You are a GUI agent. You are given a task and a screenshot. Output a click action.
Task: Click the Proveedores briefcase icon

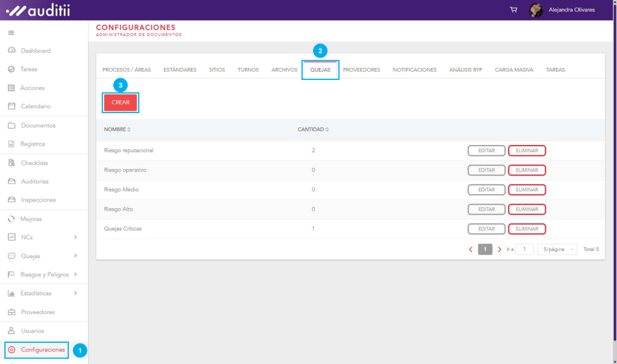click(11, 312)
